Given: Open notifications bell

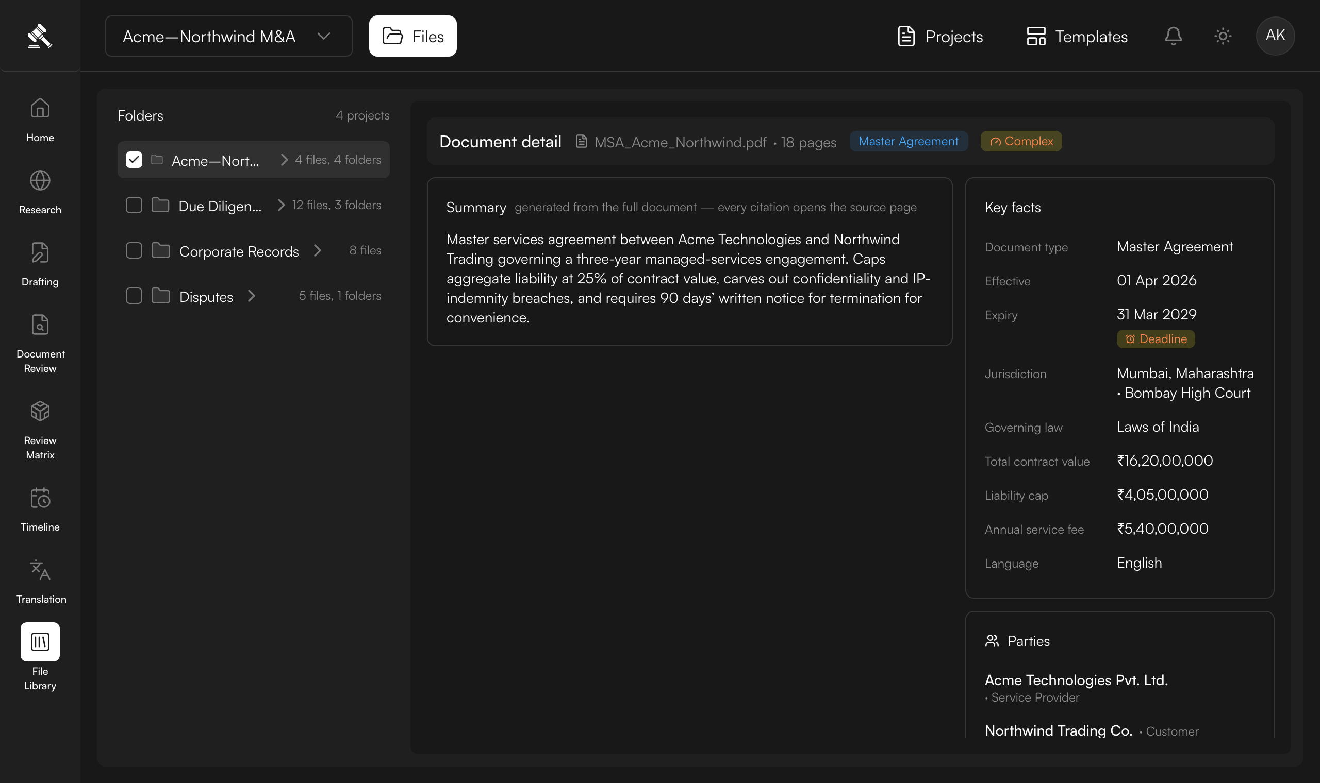Looking at the screenshot, I should pyautogui.click(x=1173, y=36).
